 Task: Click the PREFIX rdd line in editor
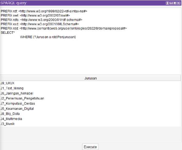pos(63,28)
